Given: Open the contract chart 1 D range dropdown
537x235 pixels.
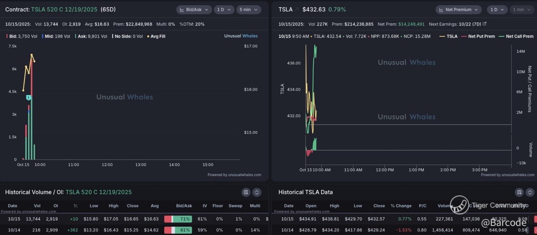Looking at the screenshot, I should click(x=224, y=10).
